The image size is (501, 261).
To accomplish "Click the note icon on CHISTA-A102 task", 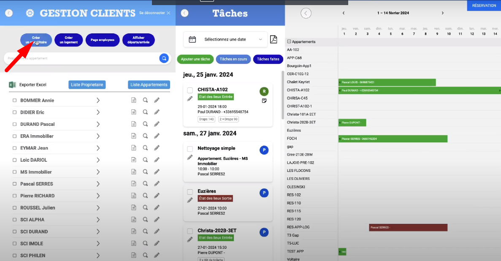I will tap(264, 101).
